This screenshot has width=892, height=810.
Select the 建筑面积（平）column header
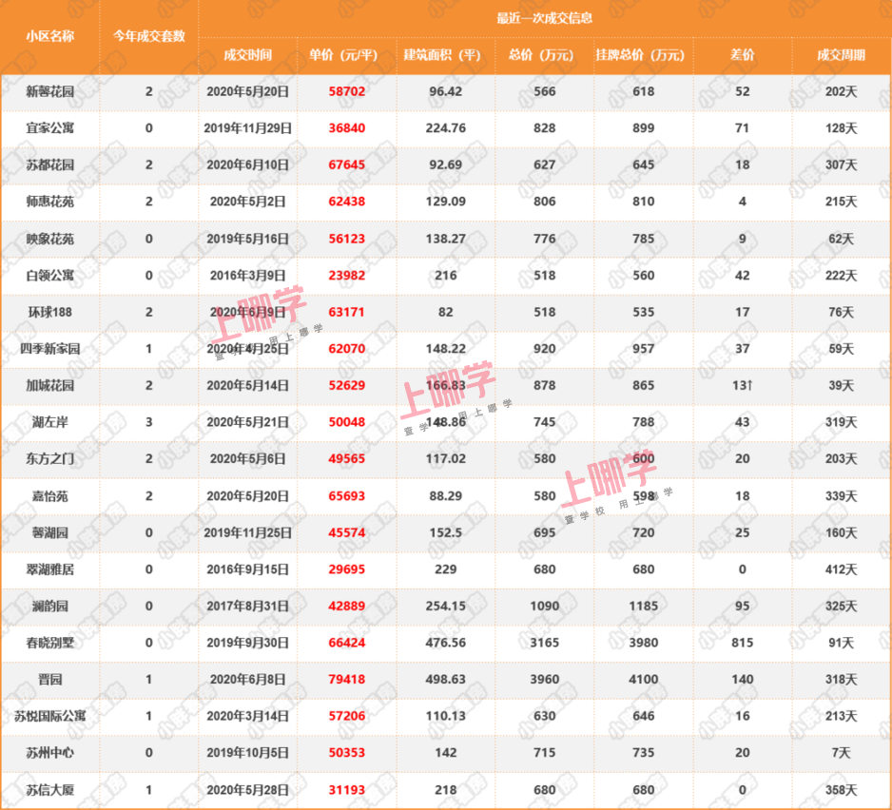click(x=445, y=55)
